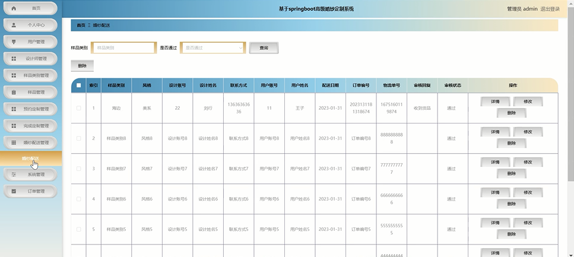Click 删除 for the 订单编号7 row

click(x=512, y=173)
